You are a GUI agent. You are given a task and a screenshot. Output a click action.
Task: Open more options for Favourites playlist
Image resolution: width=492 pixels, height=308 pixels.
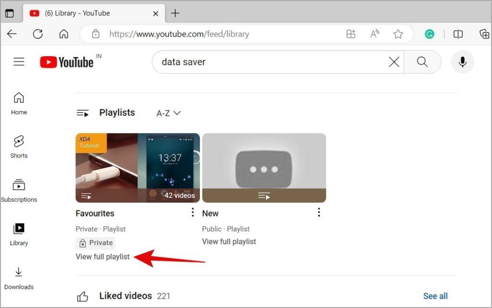tap(192, 212)
